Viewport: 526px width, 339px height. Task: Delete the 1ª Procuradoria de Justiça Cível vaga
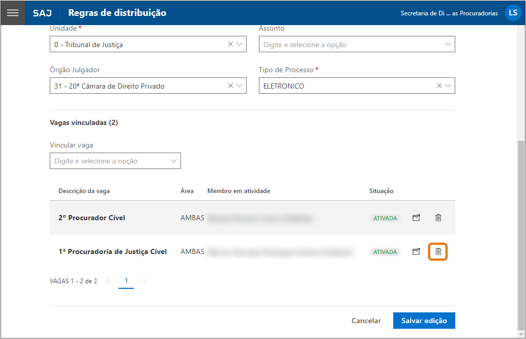click(x=438, y=251)
